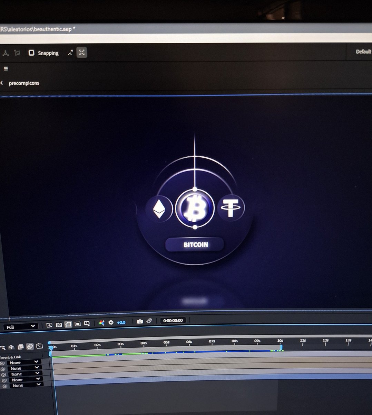Screen dimensions: 372x415
Task: Toggle the highlighted snap collapsed-compositions icon
Action: click(x=82, y=53)
